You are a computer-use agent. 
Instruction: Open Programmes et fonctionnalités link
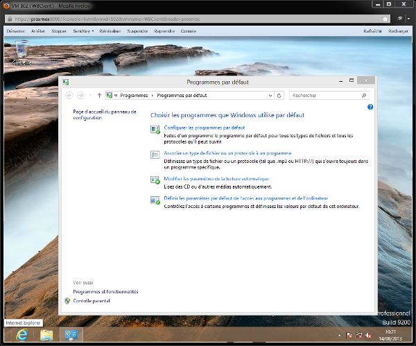105,292
